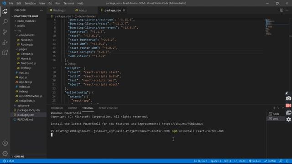The width and height of the screenshot is (292, 164).
Task: Expand the public folder
Action: pos(21,26)
